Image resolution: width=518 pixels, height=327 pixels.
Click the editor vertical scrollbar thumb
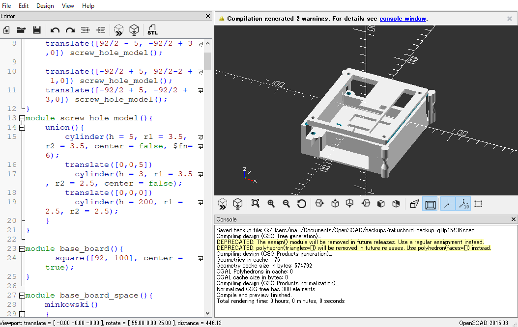pyautogui.click(x=207, y=61)
